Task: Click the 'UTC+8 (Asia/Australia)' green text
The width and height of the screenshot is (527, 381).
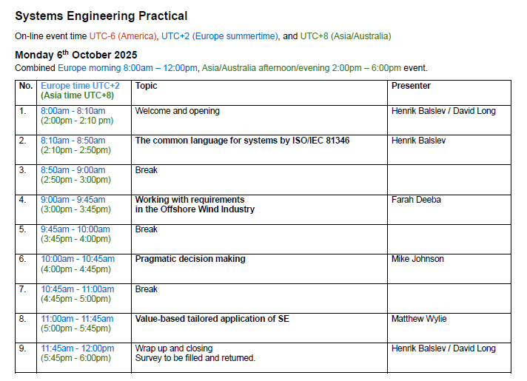Action: click(345, 36)
